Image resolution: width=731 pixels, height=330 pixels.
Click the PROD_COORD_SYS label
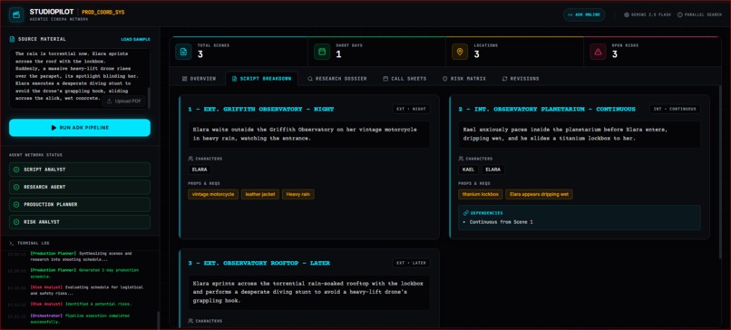tap(103, 12)
